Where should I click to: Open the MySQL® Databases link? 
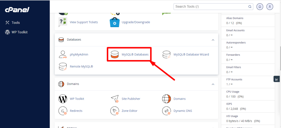135,55
